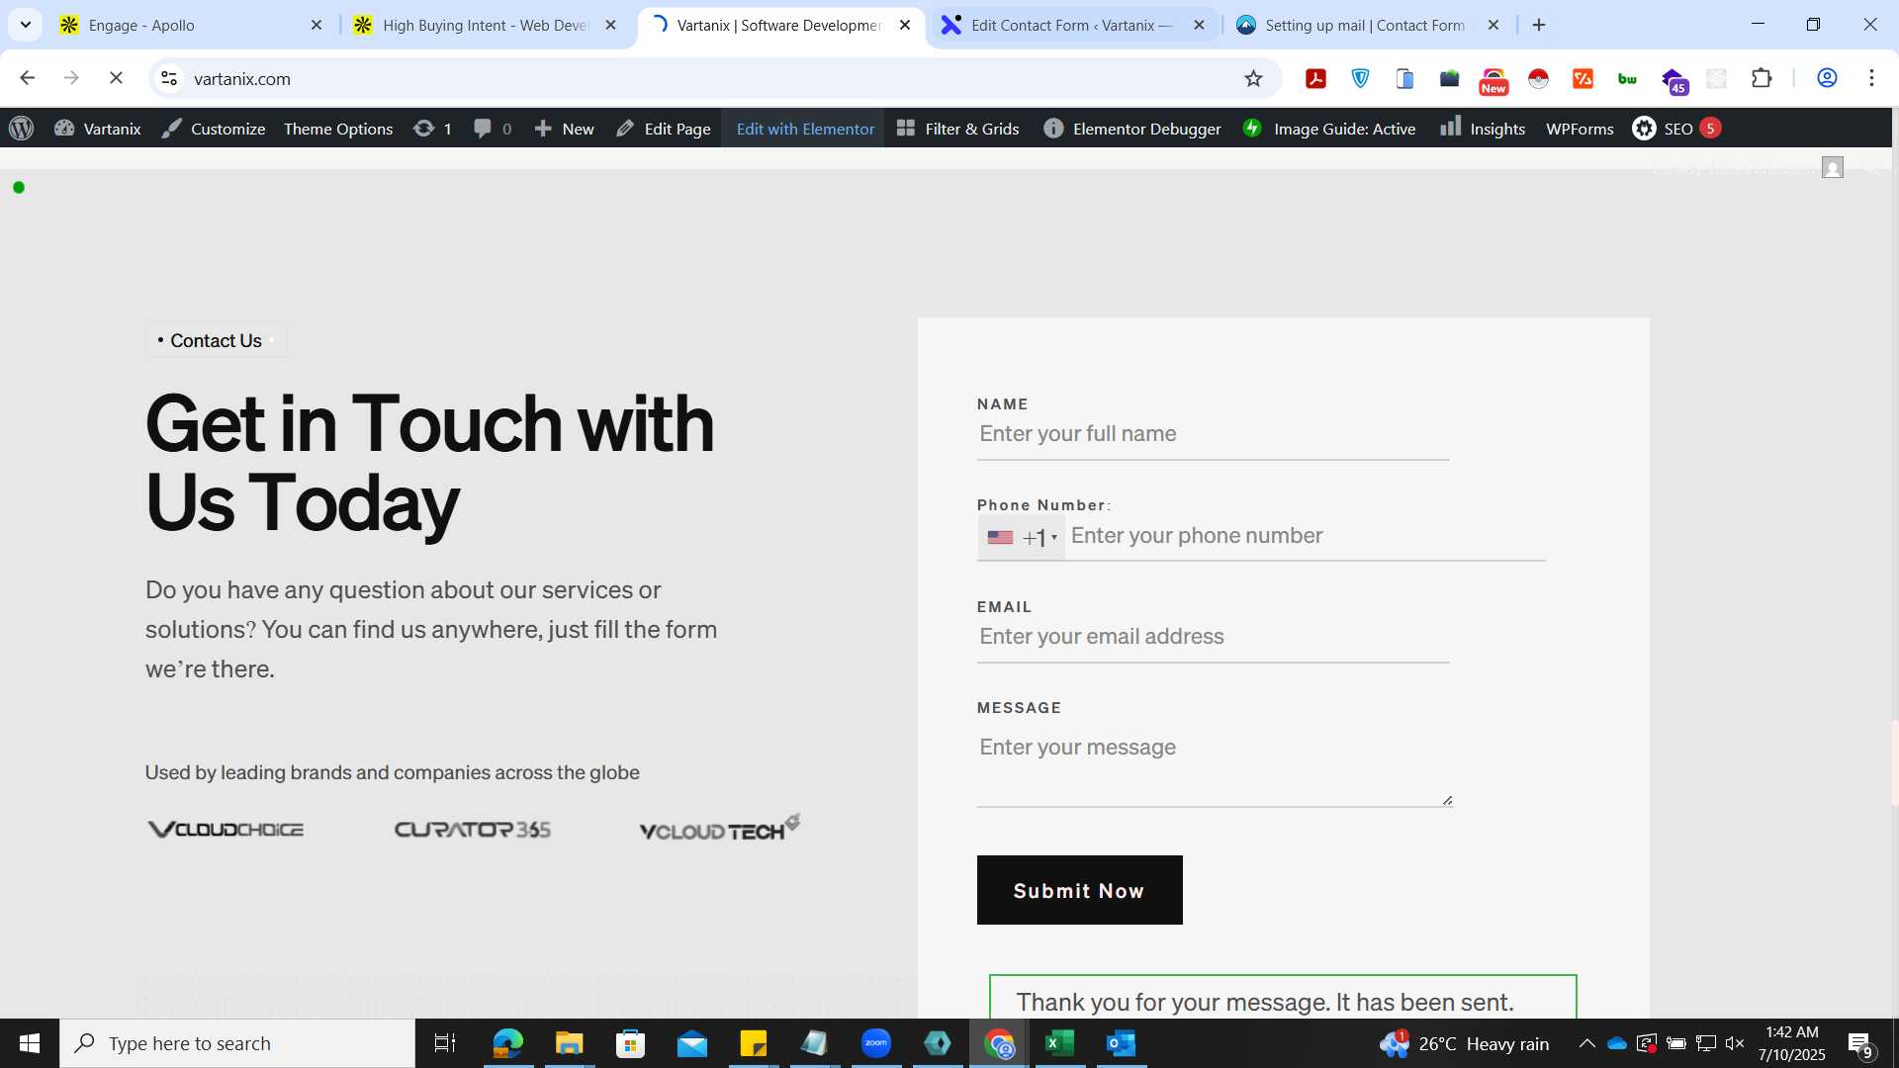The height and width of the screenshot is (1068, 1899).
Task: Open Task View on taskbar
Action: tap(445, 1043)
